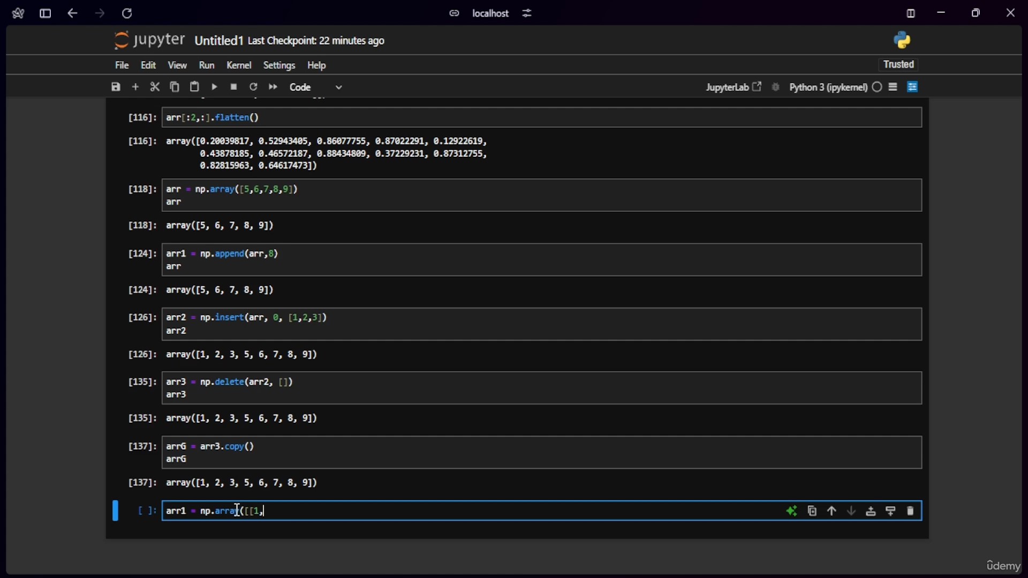Open the table of contents lines icon

click(893, 87)
